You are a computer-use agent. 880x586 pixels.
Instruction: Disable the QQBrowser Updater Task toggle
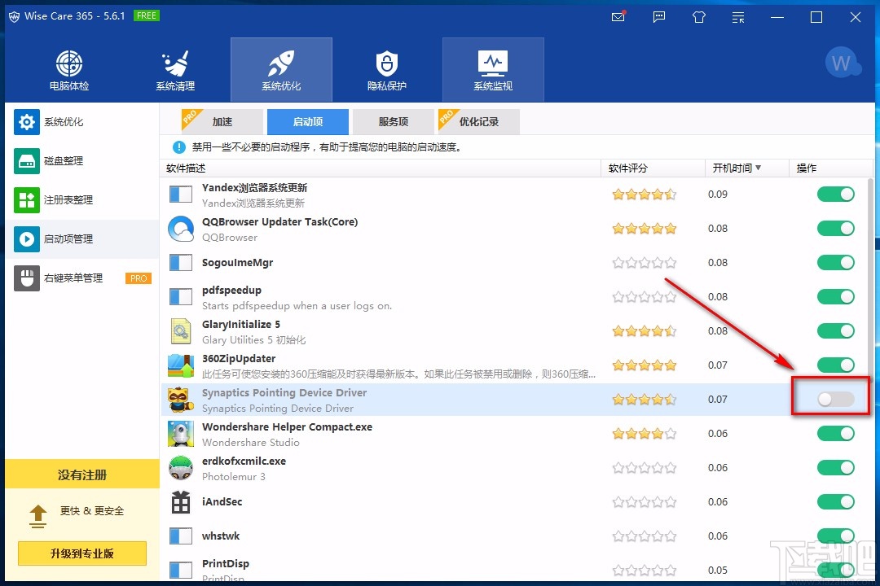click(x=836, y=229)
